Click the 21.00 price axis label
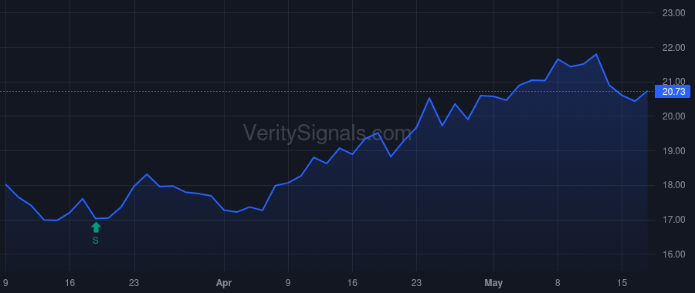 coord(673,81)
